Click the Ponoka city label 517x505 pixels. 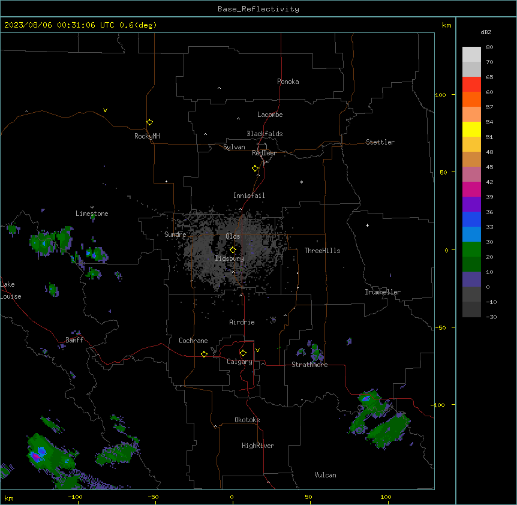click(x=288, y=82)
